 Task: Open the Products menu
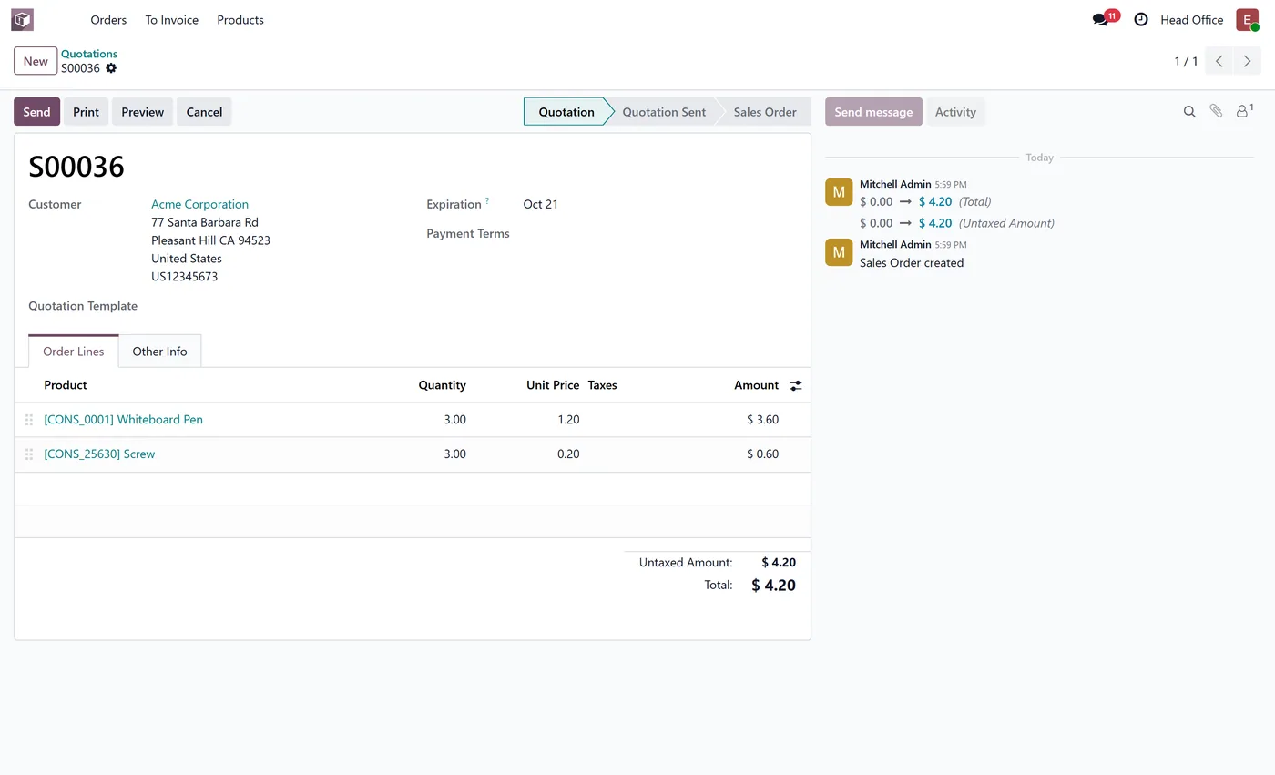tap(240, 19)
